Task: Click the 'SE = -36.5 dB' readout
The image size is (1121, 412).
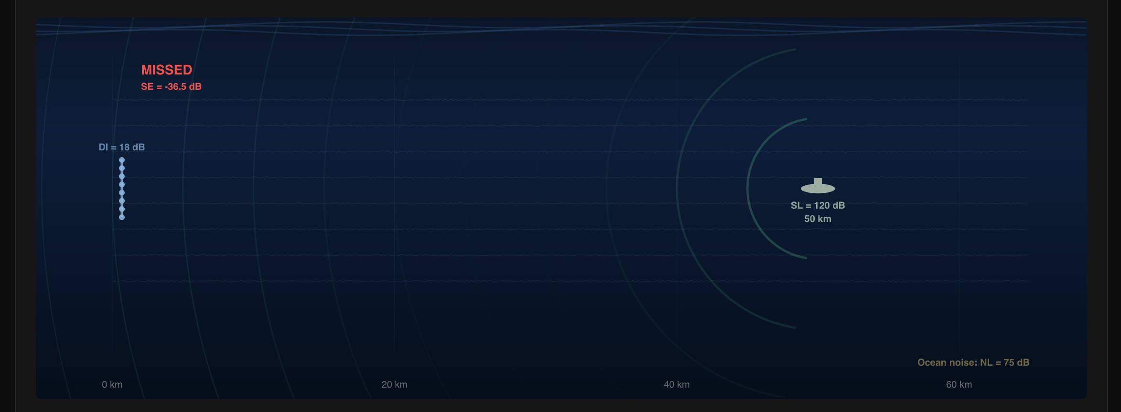Action: 171,86
